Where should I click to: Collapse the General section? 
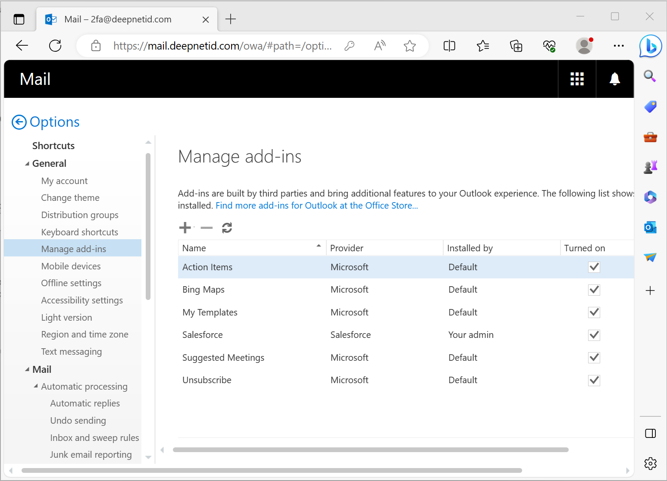tap(27, 164)
